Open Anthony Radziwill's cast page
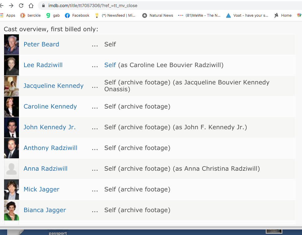 (51, 148)
